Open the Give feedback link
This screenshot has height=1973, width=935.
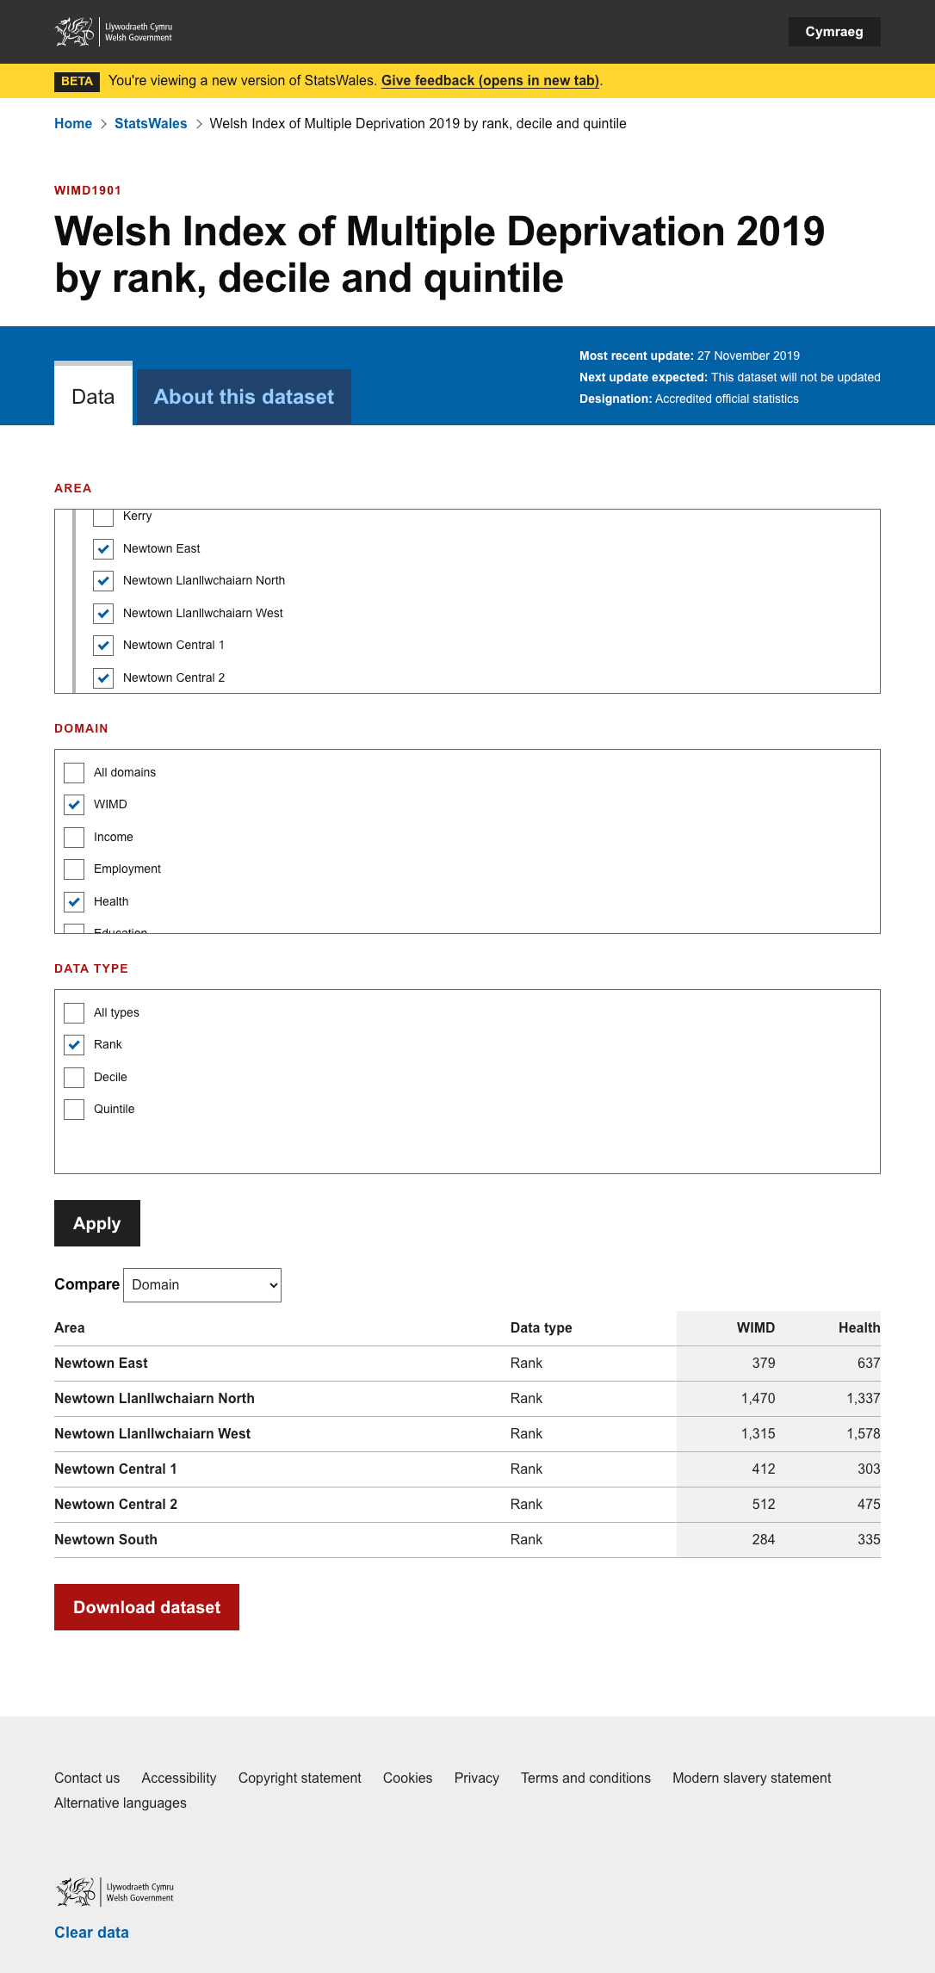click(x=490, y=80)
